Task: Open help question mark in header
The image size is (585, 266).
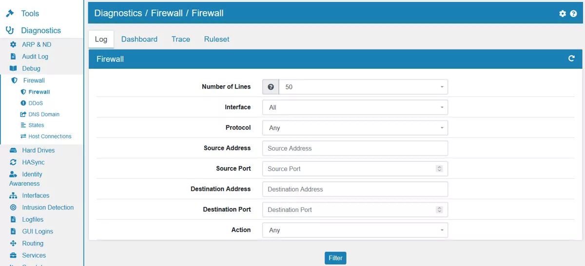Action: pyautogui.click(x=573, y=14)
